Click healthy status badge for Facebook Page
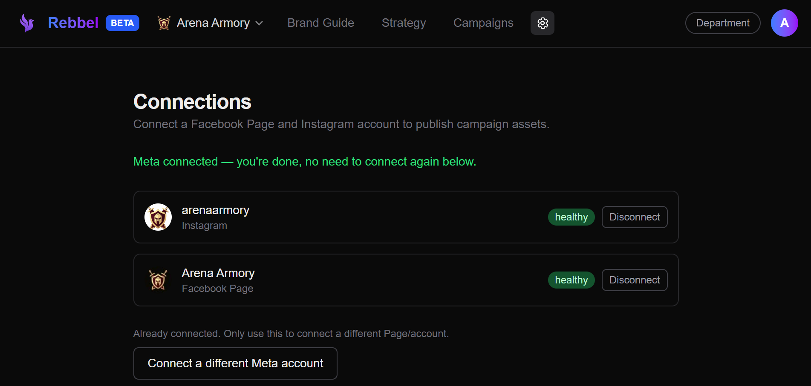 (571, 280)
